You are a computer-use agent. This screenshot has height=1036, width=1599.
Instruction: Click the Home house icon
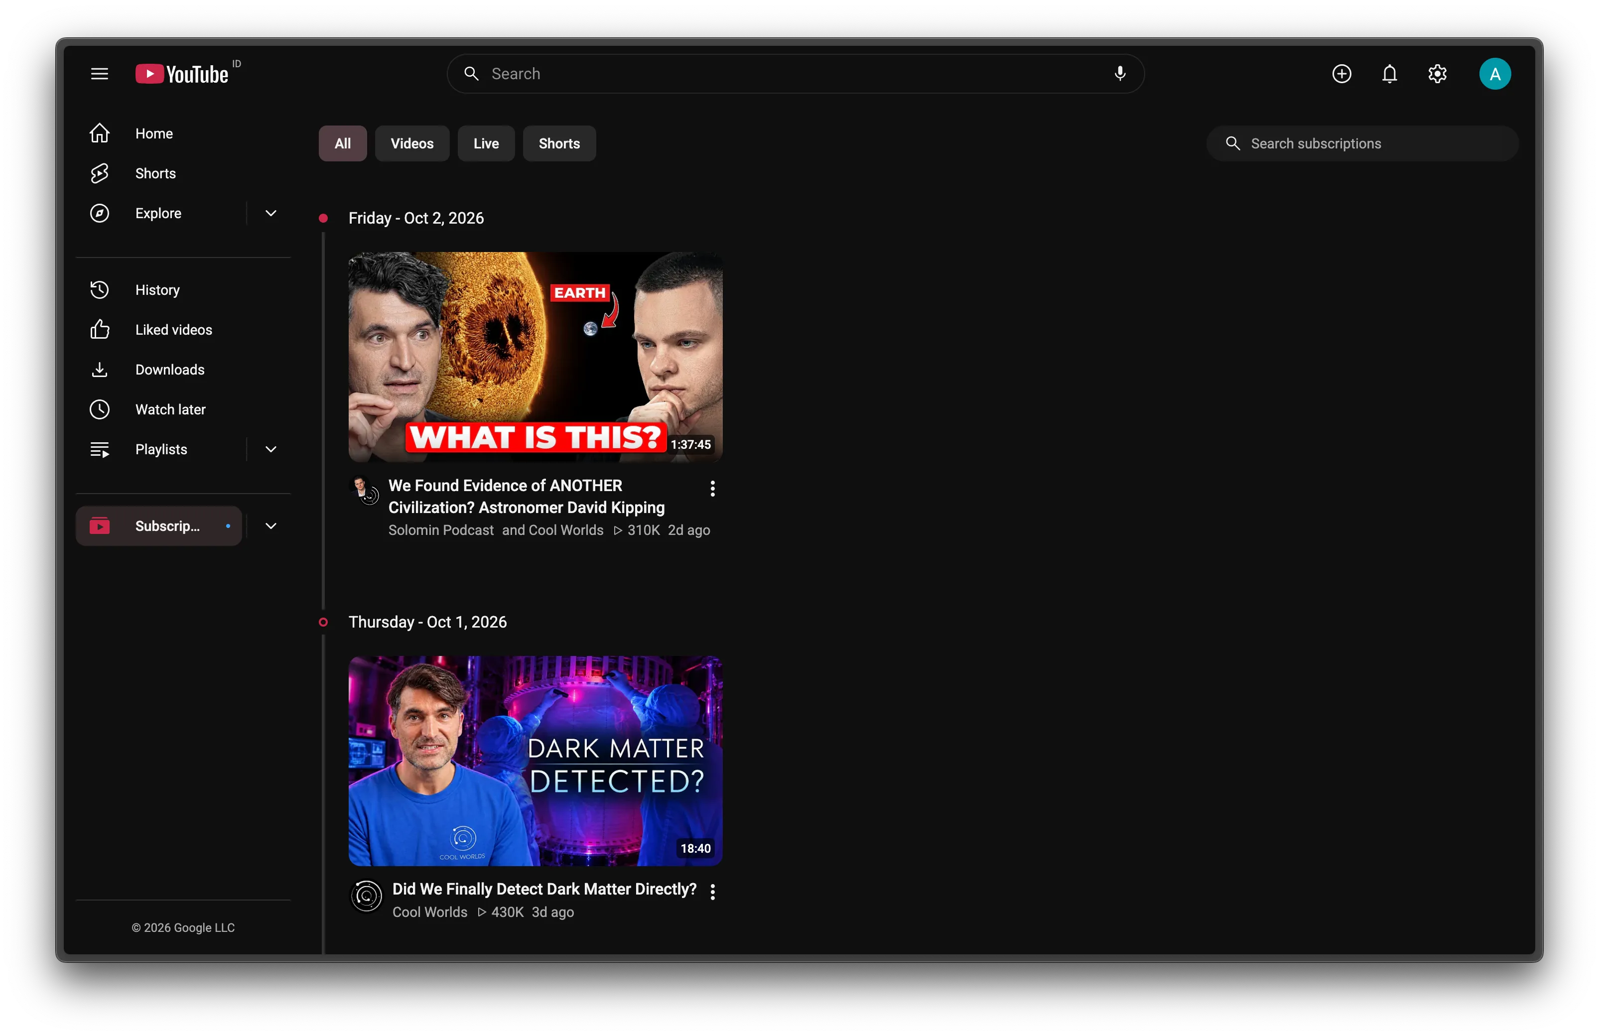pos(100,133)
